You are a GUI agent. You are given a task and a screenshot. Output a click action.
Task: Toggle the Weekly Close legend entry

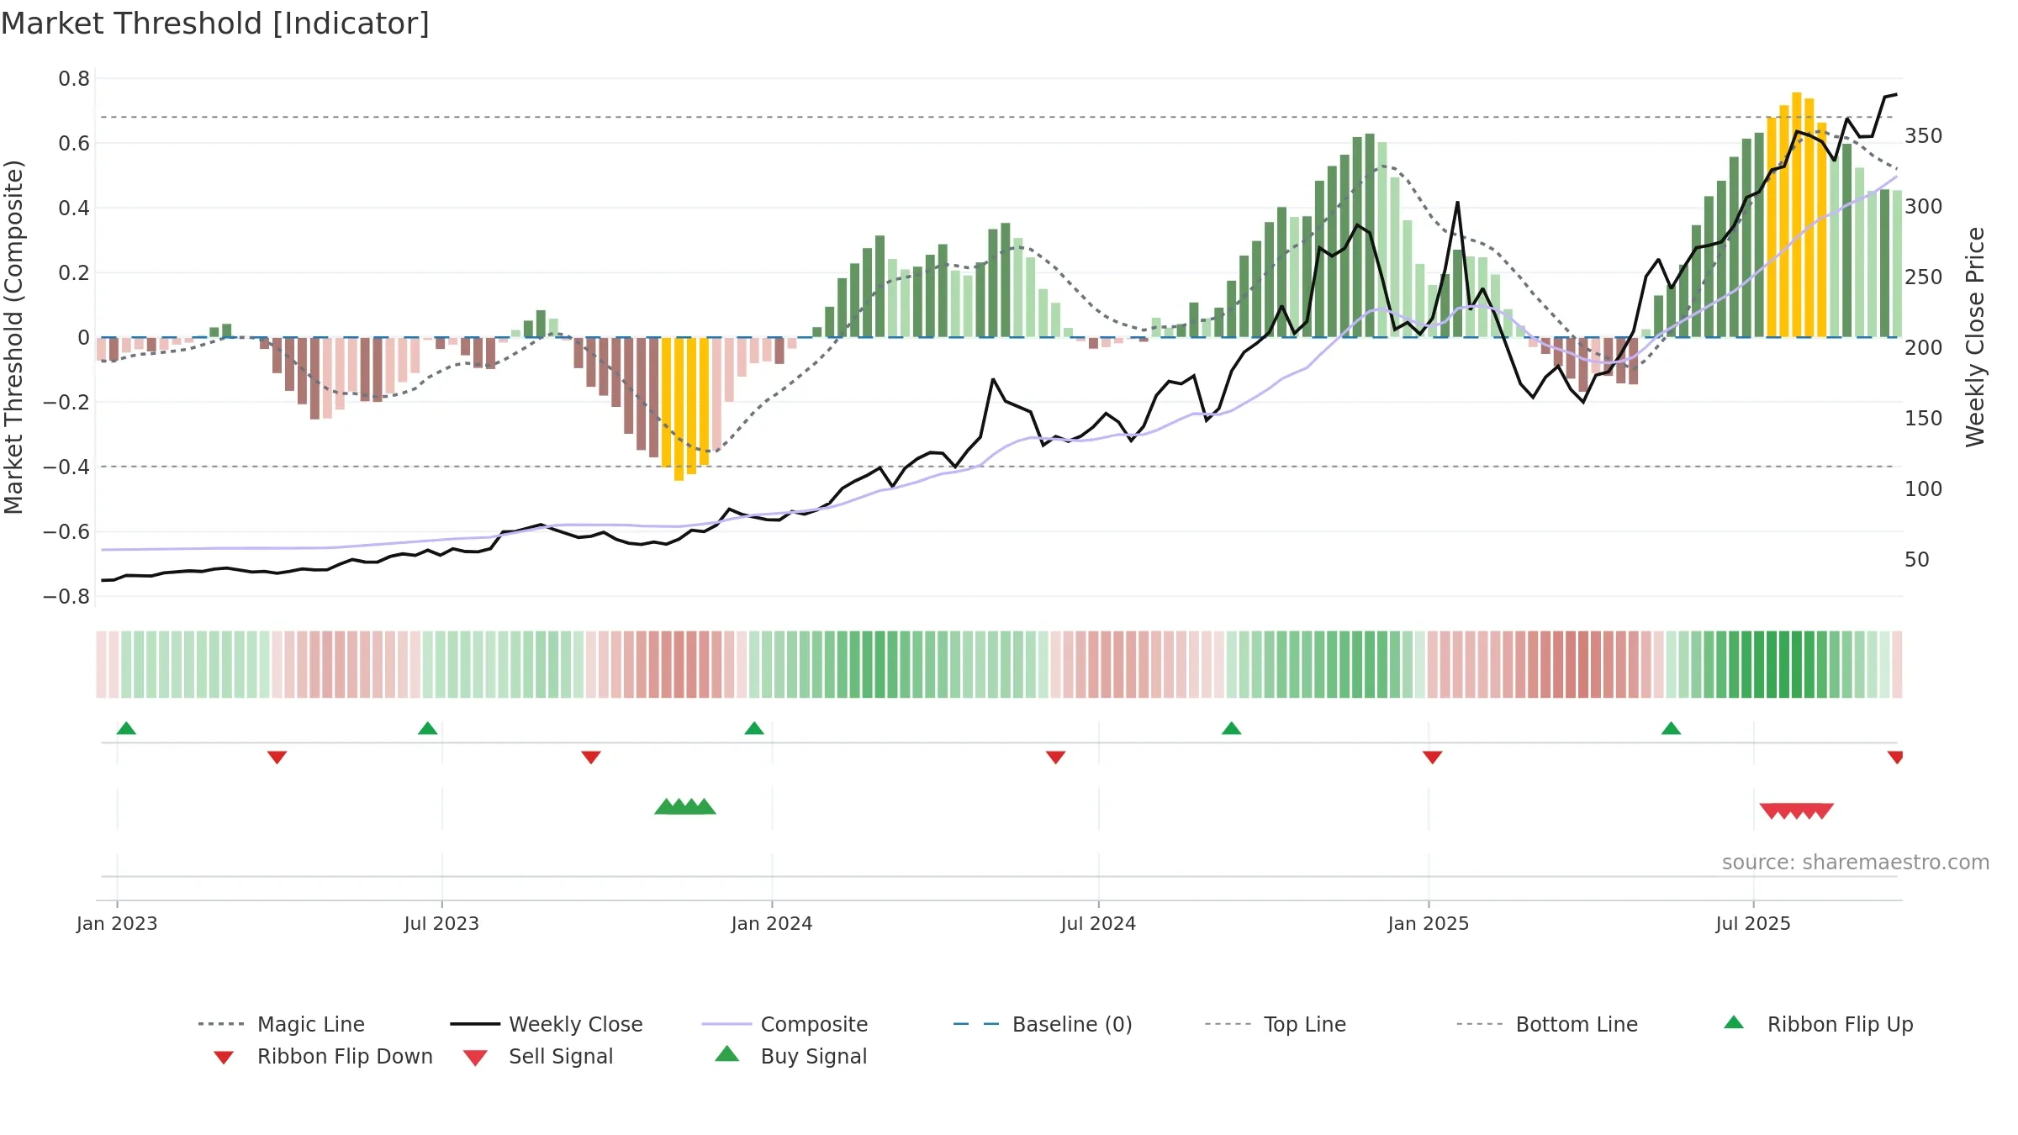tap(547, 1024)
